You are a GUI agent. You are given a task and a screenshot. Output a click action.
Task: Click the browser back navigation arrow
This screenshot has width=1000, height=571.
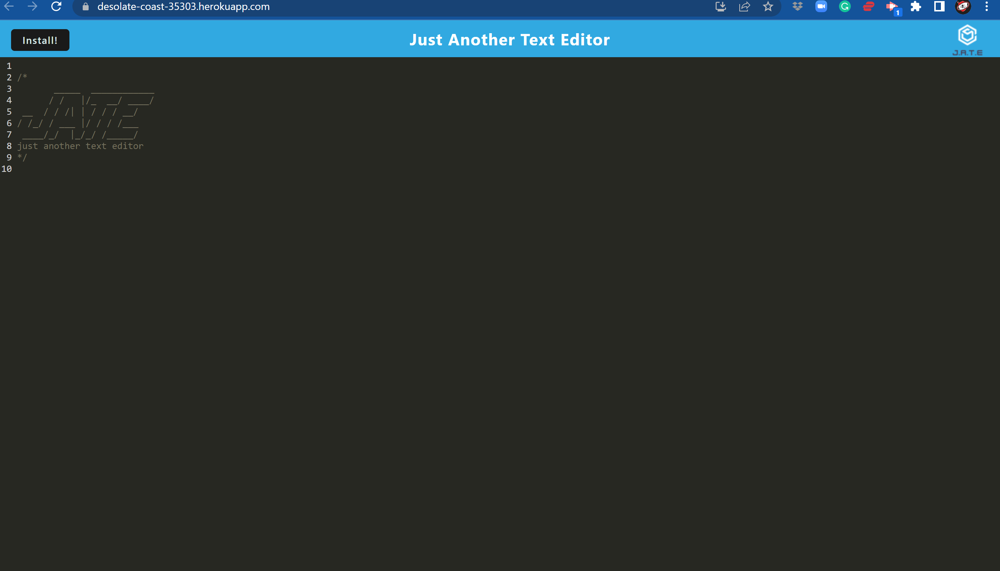point(8,6)
